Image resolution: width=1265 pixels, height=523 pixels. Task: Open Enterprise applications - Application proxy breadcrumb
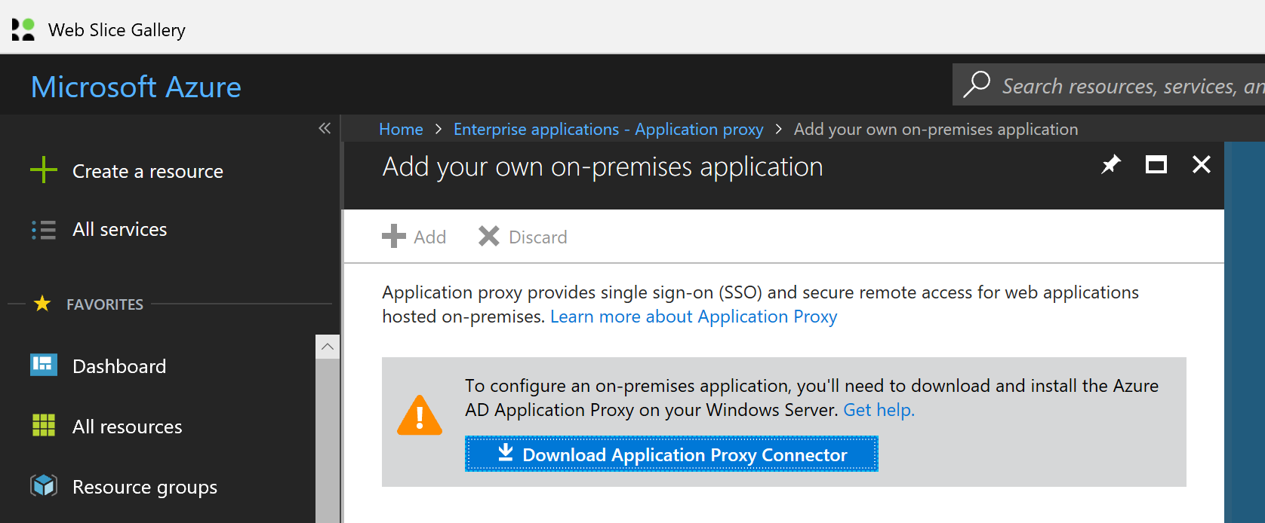click(608, 130)
